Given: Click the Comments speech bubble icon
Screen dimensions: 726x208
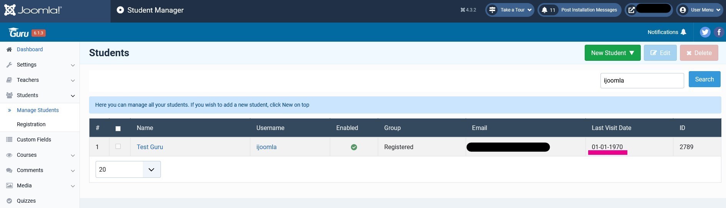Looking at the screenshot, I should click(9, 170).
